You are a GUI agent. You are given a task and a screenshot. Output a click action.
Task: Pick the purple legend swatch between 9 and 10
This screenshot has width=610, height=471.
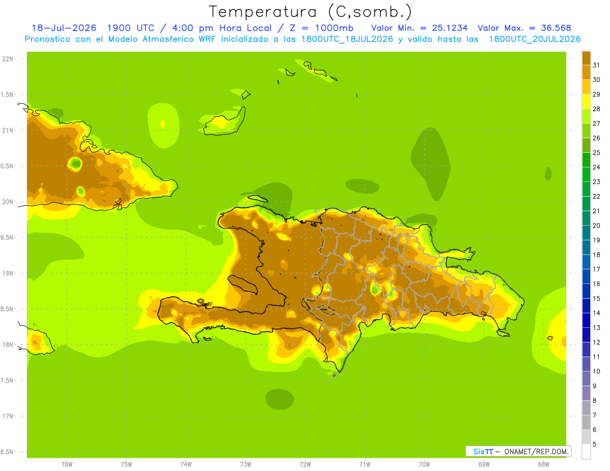(586, 379)
